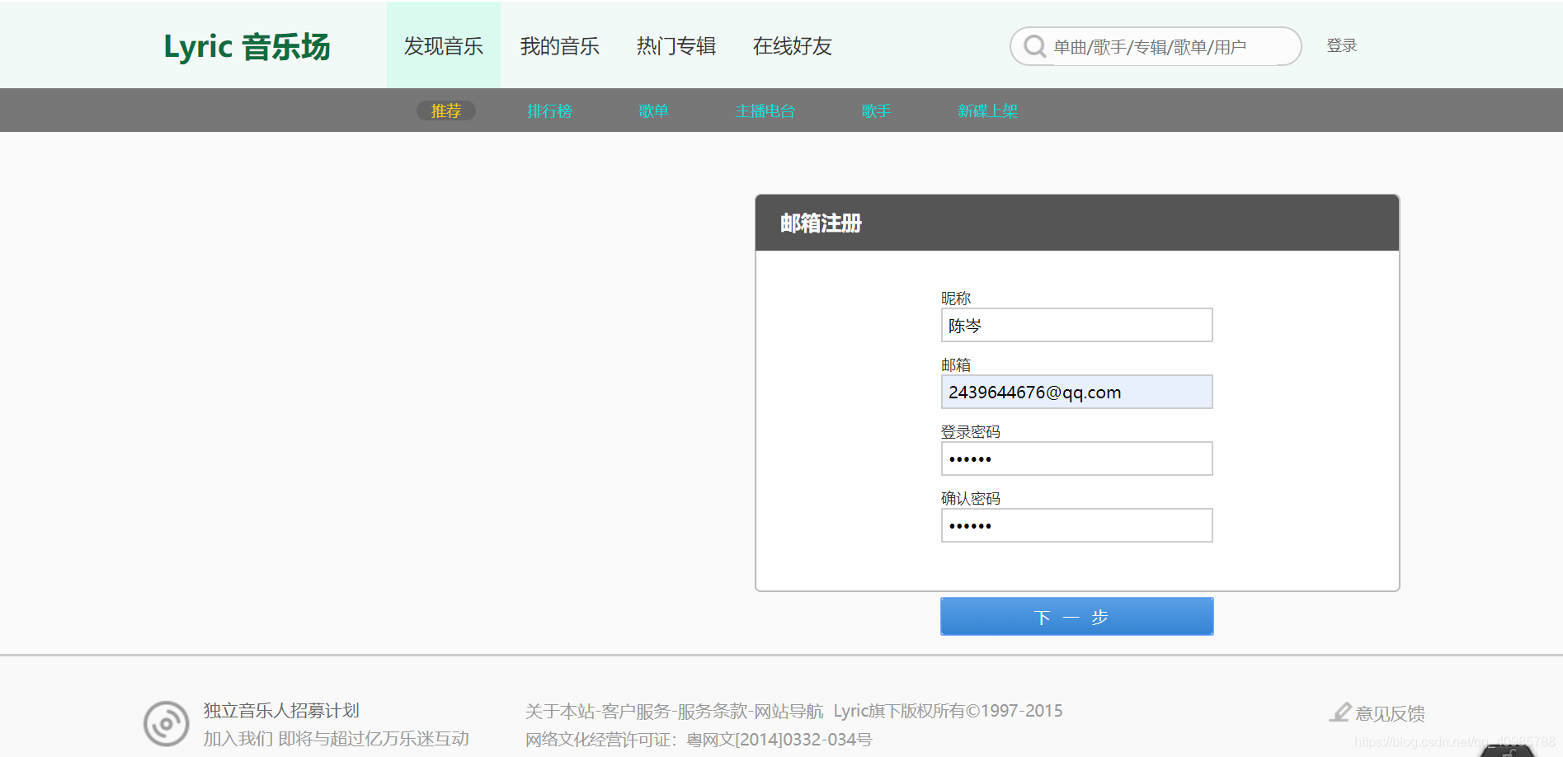Focus the 昵称 input field
Screen dimensions: 1563x757
(1077, 325)
